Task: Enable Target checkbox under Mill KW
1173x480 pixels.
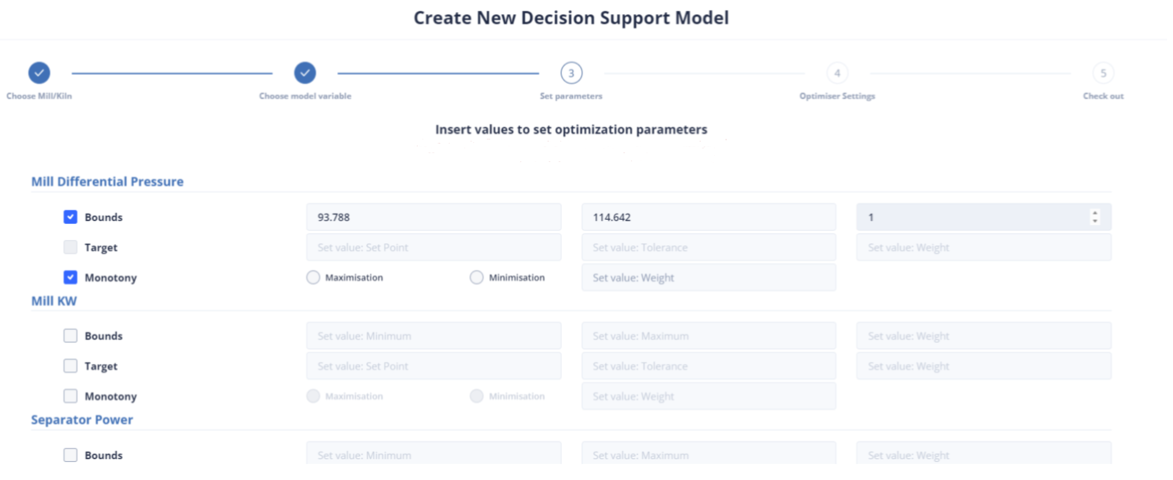Action: 70,366
